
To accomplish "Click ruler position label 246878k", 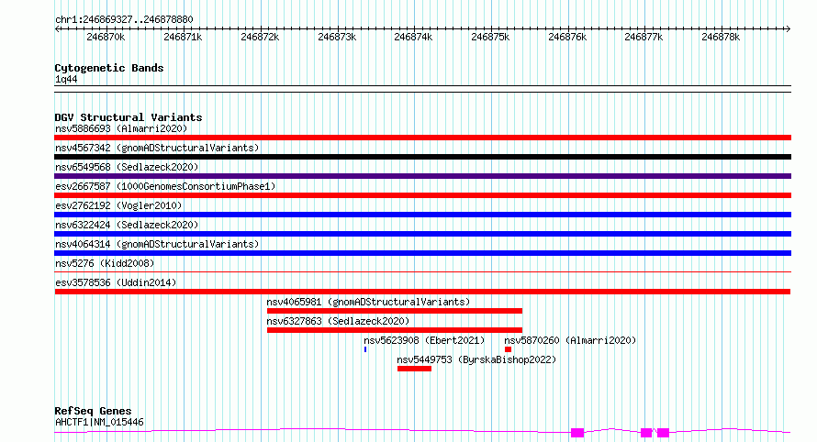I will (721, 37).
